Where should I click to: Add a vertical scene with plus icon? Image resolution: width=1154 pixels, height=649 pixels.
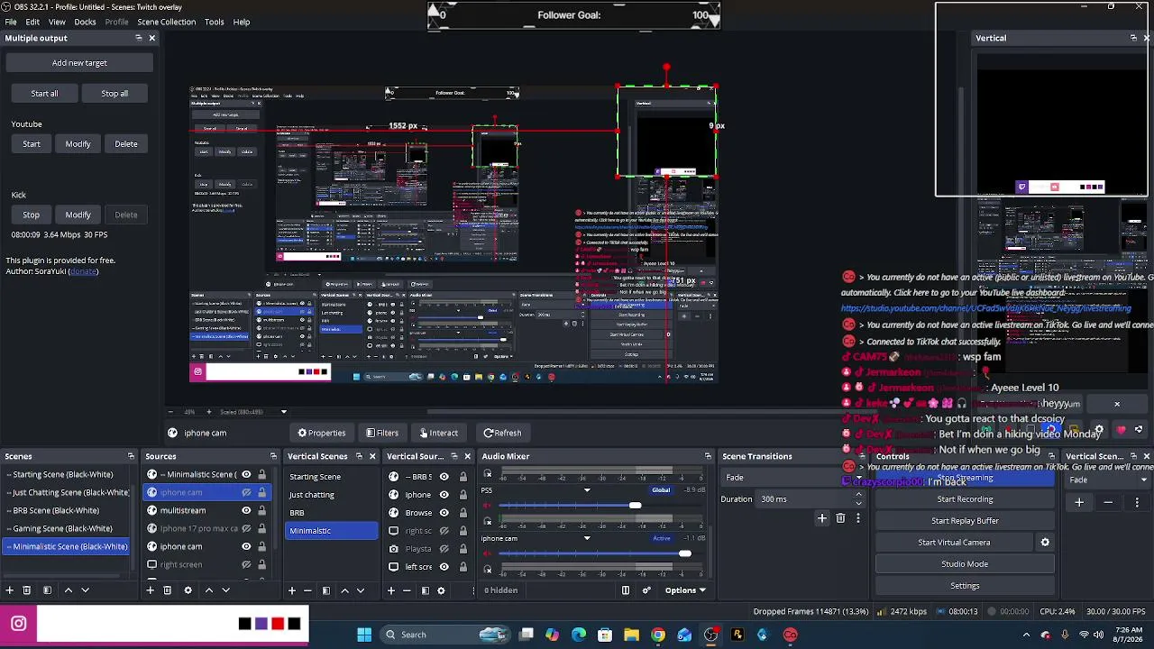pyautogui.click(x=291, y=590)
